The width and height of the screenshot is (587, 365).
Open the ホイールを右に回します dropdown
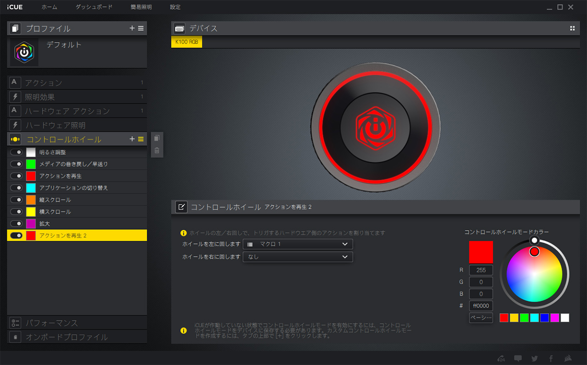pos(298,257)
